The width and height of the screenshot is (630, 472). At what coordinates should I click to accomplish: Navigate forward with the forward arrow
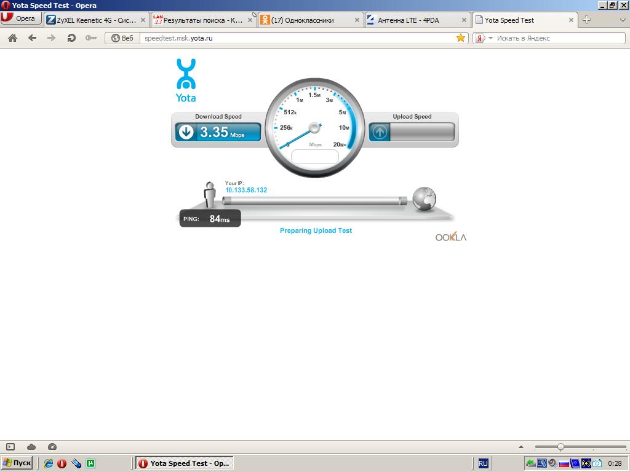tap(51, 38)
